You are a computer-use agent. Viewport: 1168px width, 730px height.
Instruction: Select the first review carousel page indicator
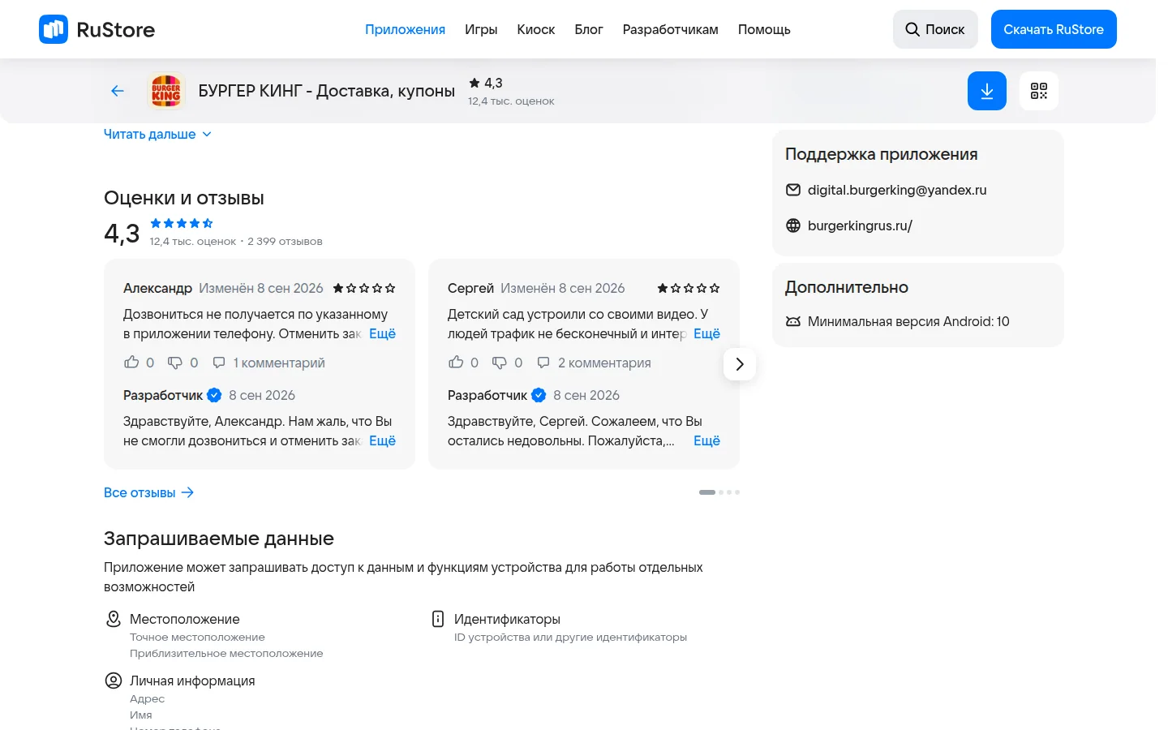707,492
